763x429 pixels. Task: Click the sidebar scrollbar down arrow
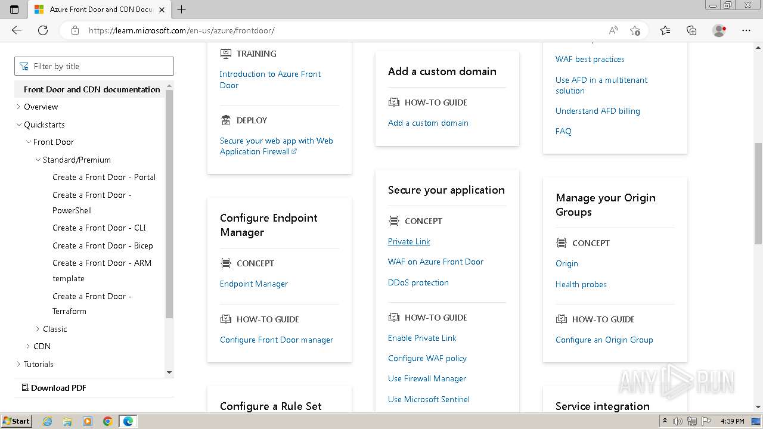pos(169,372)
